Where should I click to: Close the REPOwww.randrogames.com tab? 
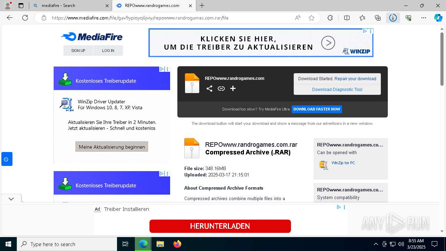(x=190, y=6)
